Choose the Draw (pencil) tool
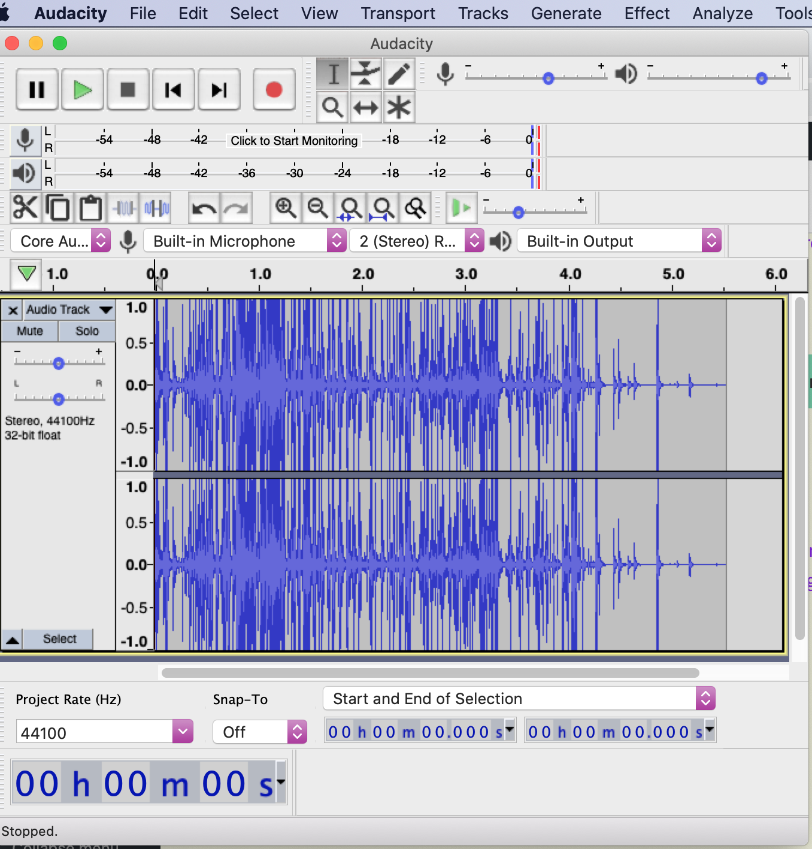 399,74
